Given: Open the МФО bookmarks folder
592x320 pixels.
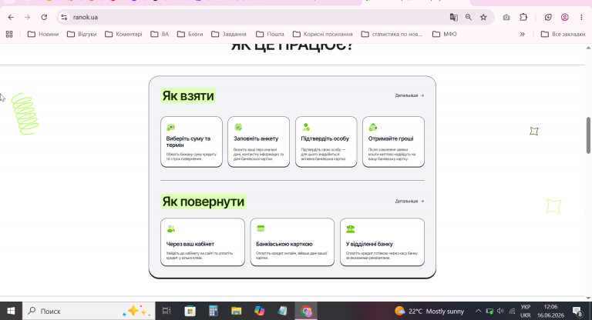Looking at the screenshot, I should 444,35.
